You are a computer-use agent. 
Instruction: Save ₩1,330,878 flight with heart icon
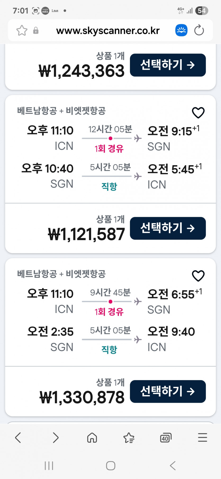point(198,276)
